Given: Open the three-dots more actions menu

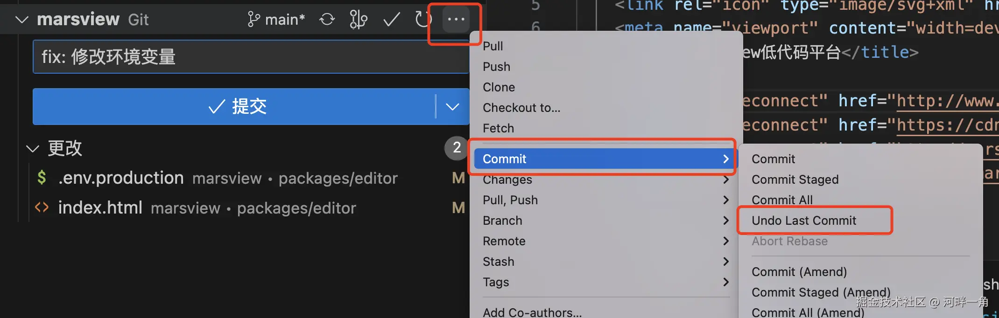Looking at the screenshot, I should (456, 19).
